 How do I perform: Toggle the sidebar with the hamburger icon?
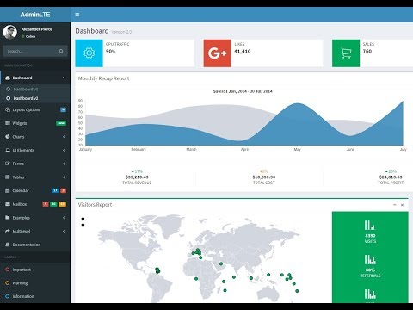(x=77, y=15)
